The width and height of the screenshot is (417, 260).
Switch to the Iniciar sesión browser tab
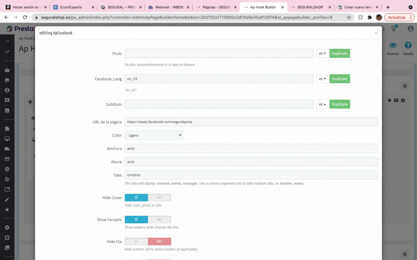pos(25,7)
